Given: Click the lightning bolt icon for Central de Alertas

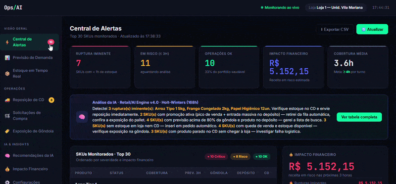Looking at the screenshot, I should click(x=7, y=42).
